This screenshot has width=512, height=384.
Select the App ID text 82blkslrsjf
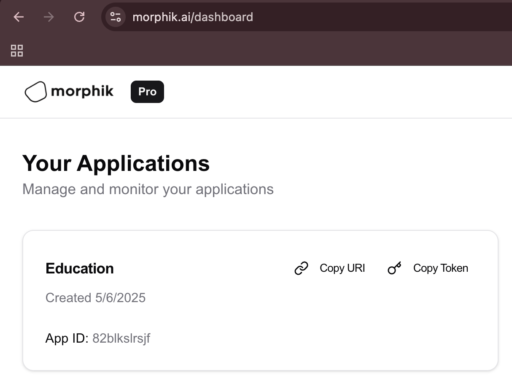click(x=121, y=338)
